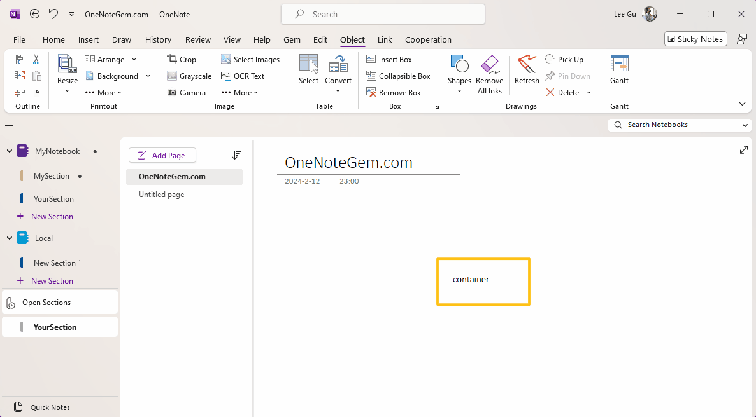Run OCR Text on image

pos(243,76)
